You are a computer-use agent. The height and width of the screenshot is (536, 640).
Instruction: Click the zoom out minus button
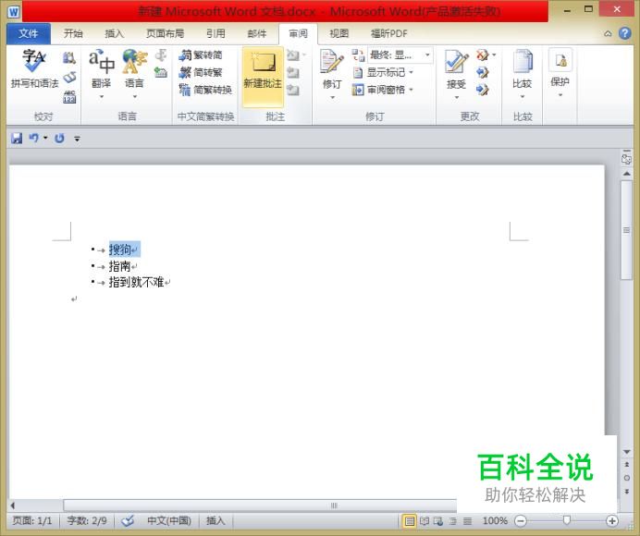pos(521,521)
